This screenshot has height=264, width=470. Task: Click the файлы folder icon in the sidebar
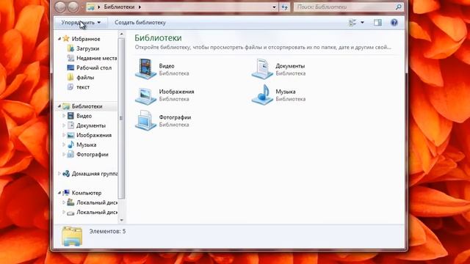70,77
